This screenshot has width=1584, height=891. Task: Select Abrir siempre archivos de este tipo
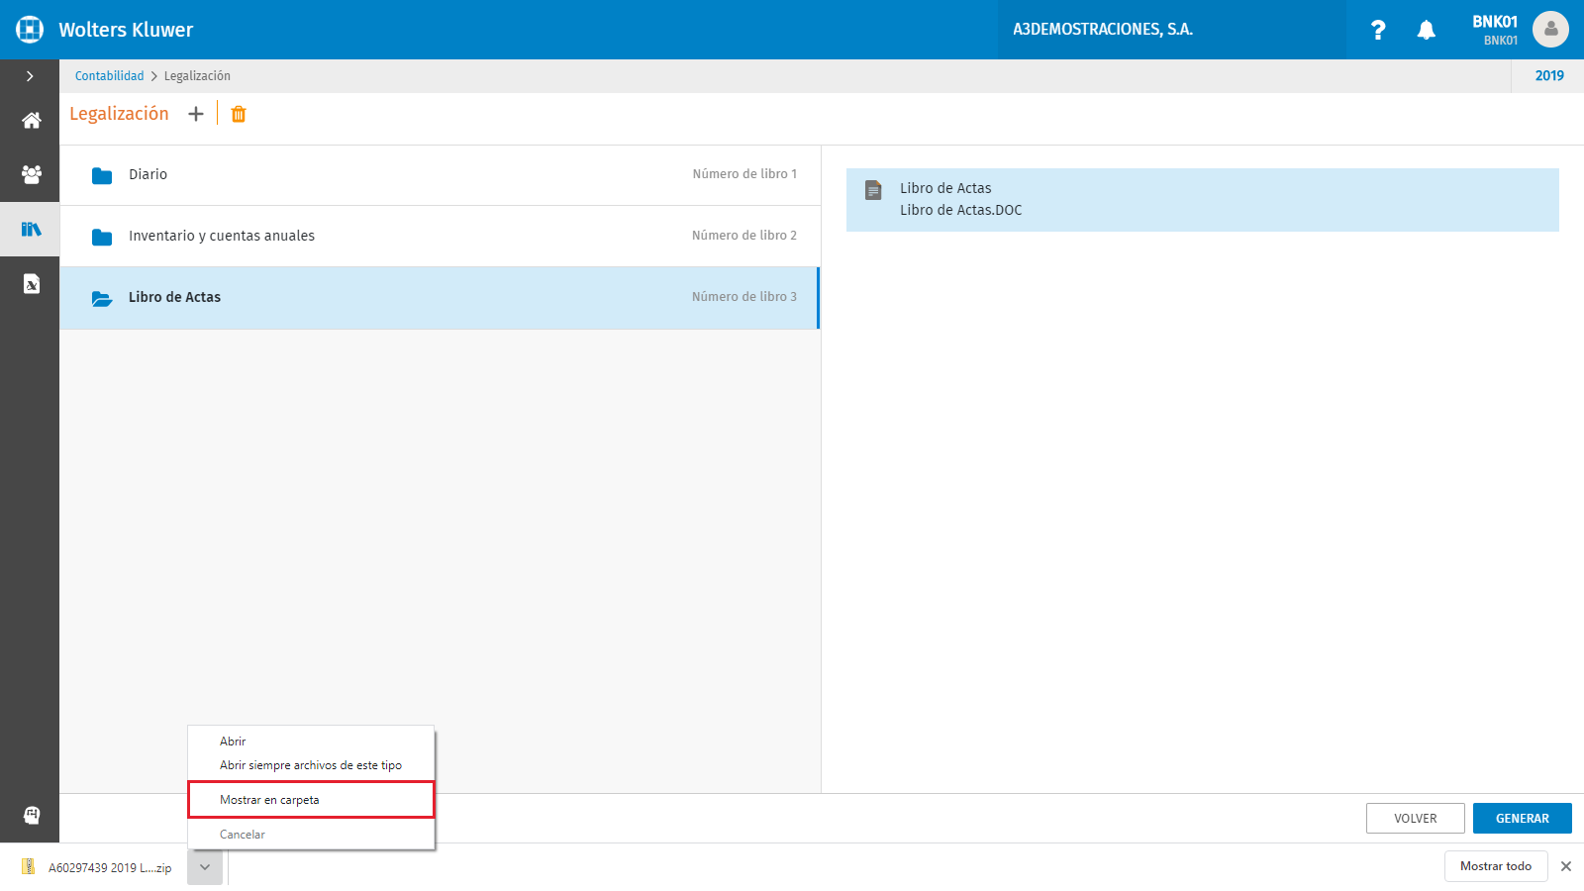click(x=311, y=765)
